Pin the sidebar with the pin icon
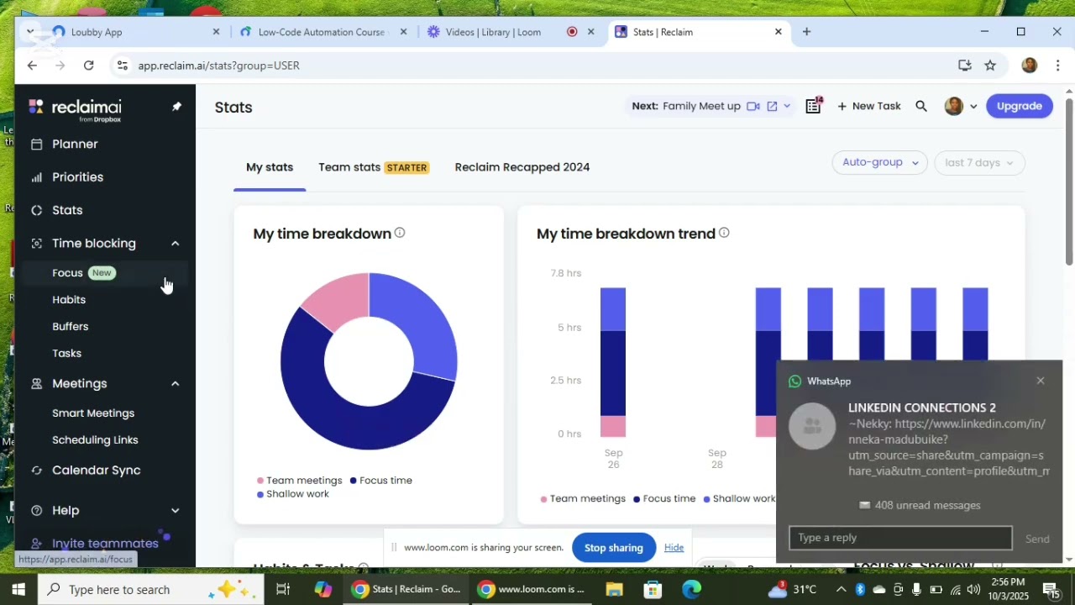This screenshot has height=605, width=1075. [176, 107]
